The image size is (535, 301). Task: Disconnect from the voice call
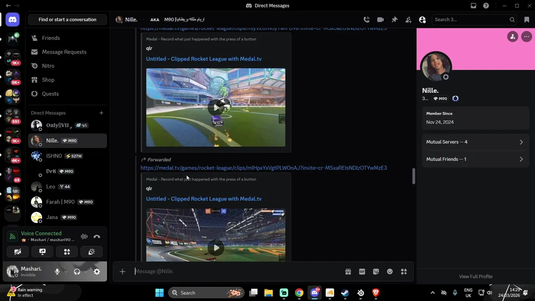(97, 237)
